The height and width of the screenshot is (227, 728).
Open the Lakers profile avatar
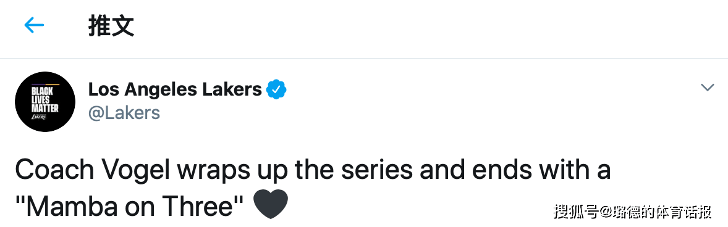(x=45, y=102)
